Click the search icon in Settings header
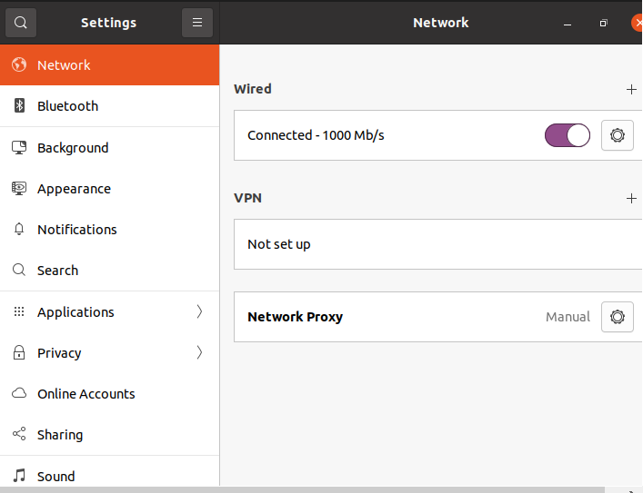Viewport: 643px width, 493px height. coord(21,23)
